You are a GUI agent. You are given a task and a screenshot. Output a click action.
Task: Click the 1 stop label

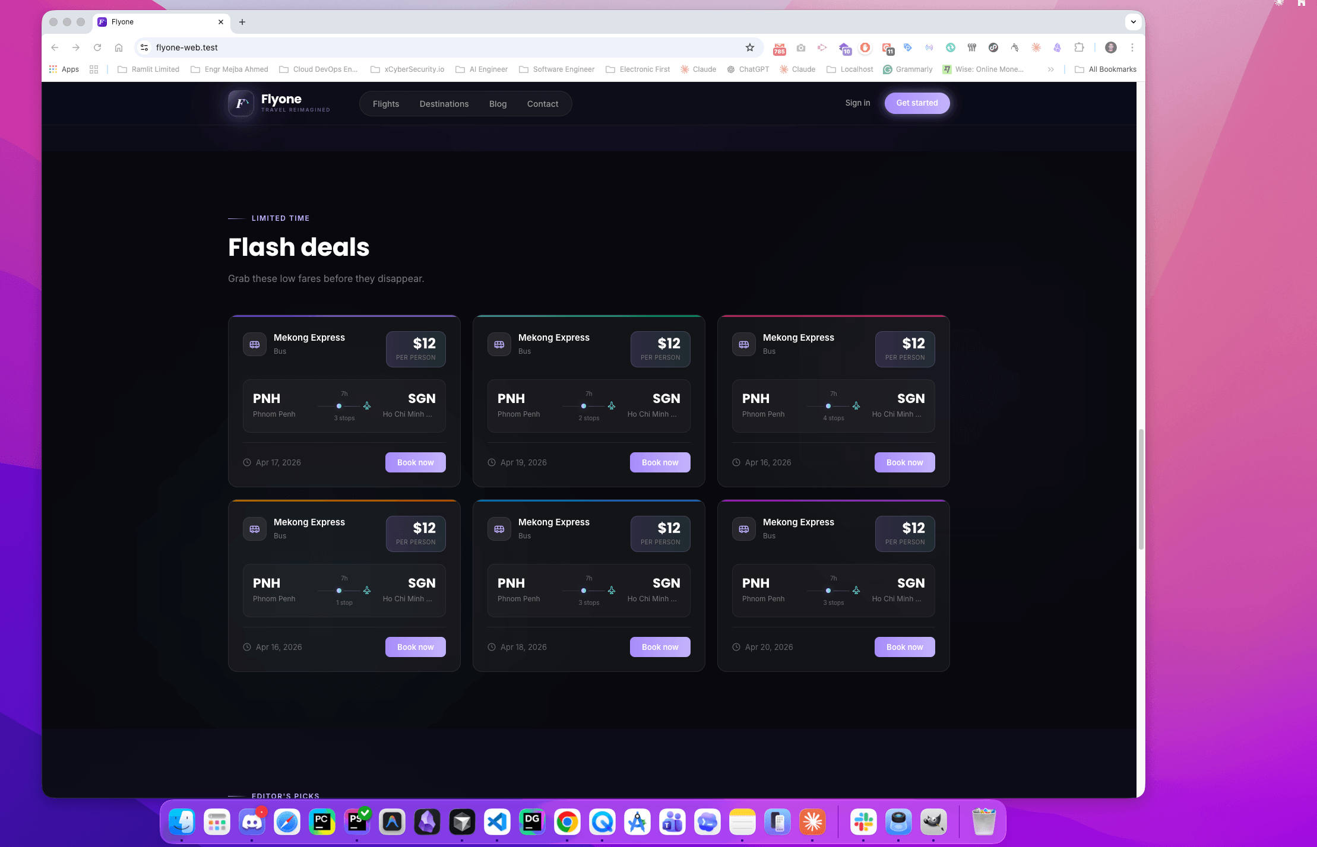[x=344, y=602]
